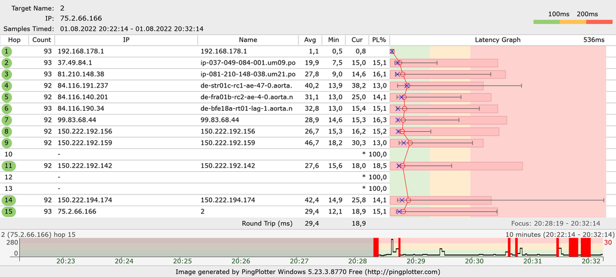Click IP address 81.210.148.38
Screen dimensions: 616x277
tap(81, 74)
